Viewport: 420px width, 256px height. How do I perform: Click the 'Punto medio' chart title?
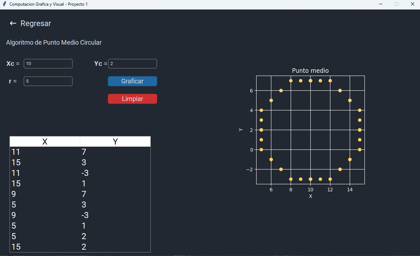310,70
